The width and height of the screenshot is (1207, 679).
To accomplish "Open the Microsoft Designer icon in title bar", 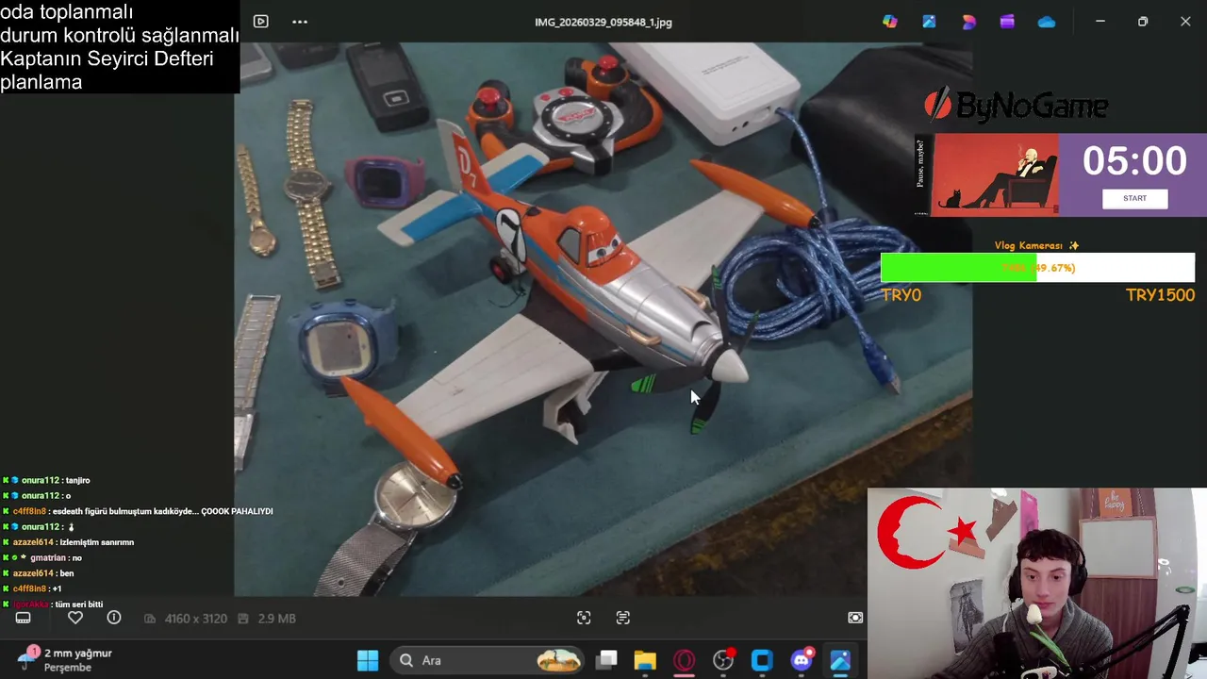I will coord(968,21).
